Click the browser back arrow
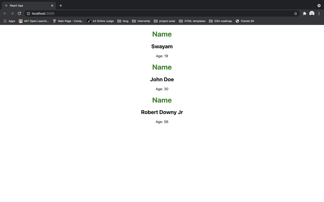The height and width of the screenshot is (202, 324). pyautogui.click(x=5, y=13)
